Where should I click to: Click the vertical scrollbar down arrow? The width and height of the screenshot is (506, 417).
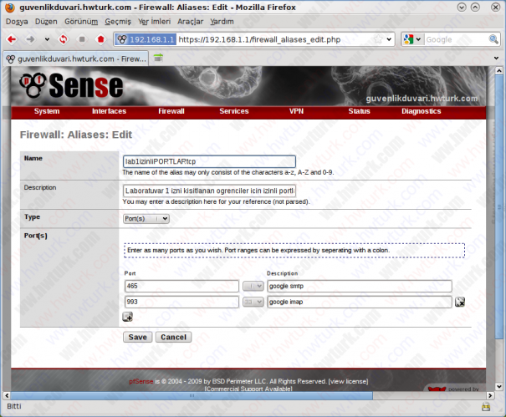499,386
